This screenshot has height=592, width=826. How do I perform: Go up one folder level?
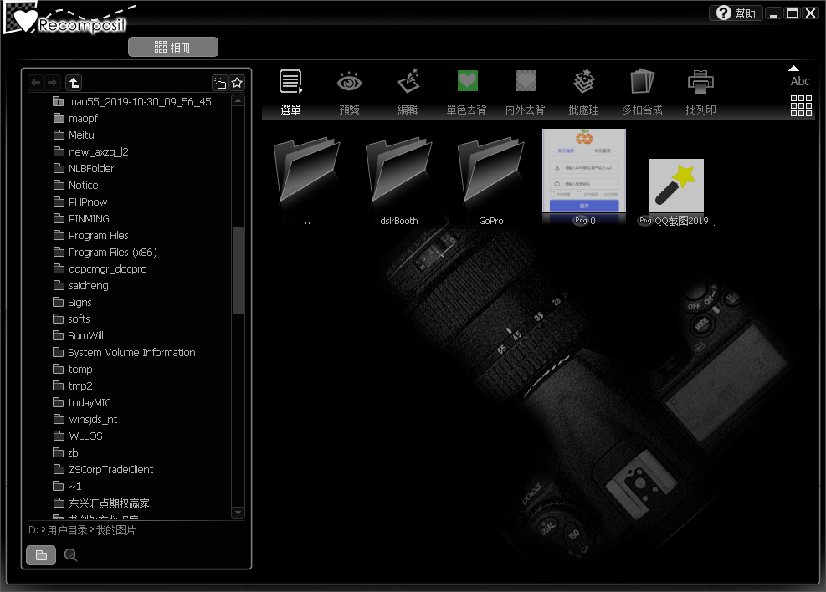74,83
